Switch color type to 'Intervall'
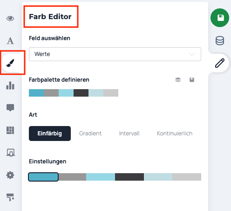Image resolution: width=231 pixels, height=211 pixels. pos(129,134)
